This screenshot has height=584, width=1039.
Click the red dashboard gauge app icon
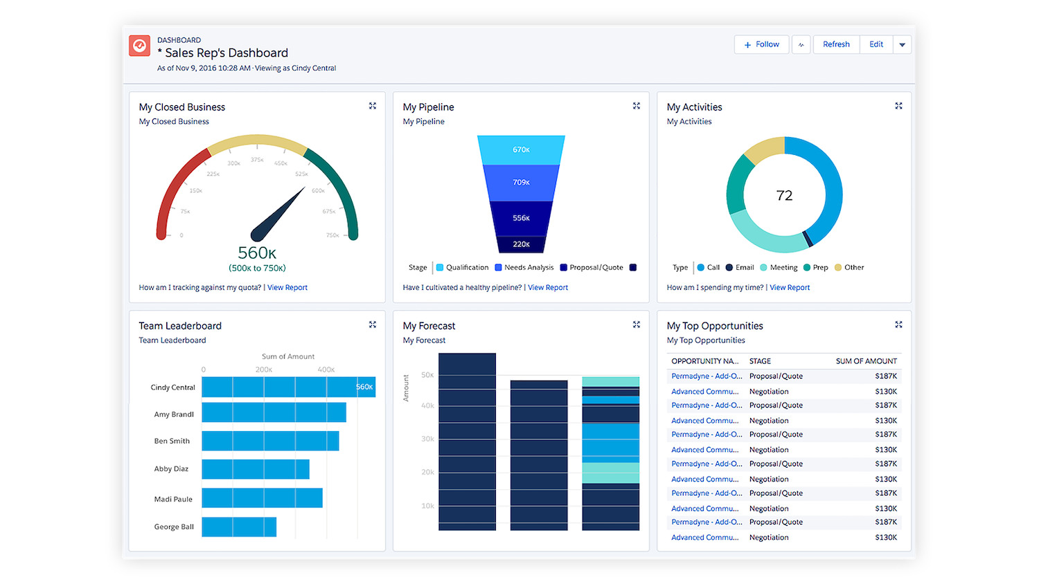tap(139, 46)
